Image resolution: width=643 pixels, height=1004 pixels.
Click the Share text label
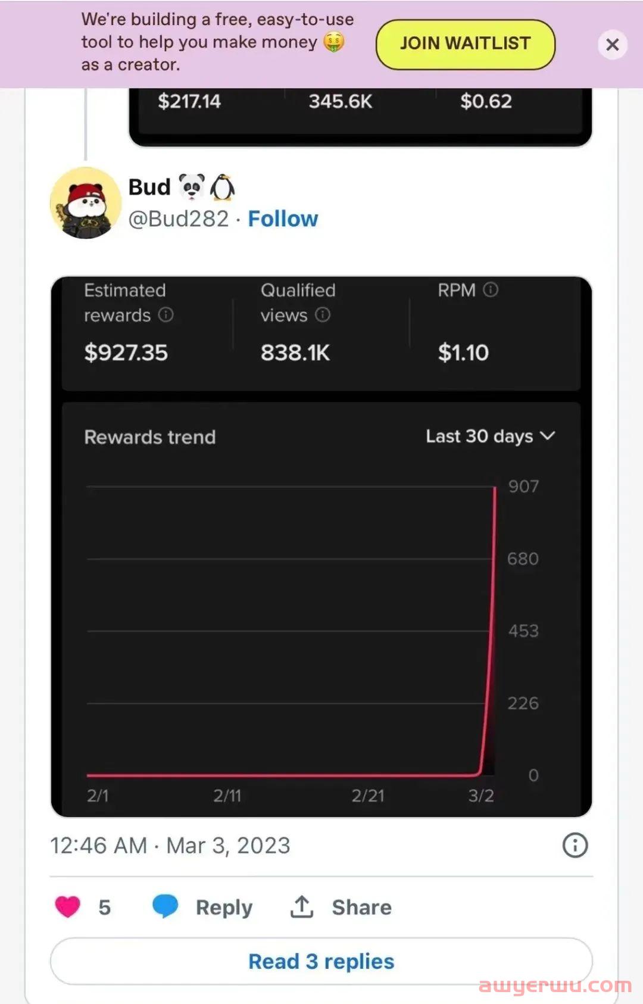click(x=362, y=907)
